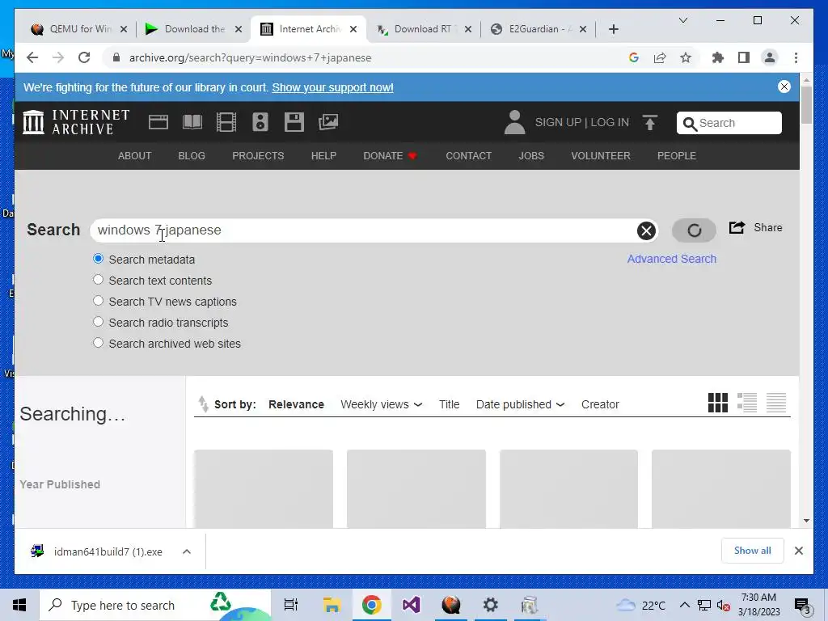
Task: Select Search radio transcripts option
Action: coord(98,322)
